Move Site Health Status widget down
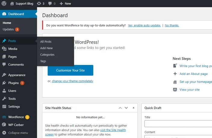Image resolution: width=212 pixels, height=138 pixels. coord(126,108)
